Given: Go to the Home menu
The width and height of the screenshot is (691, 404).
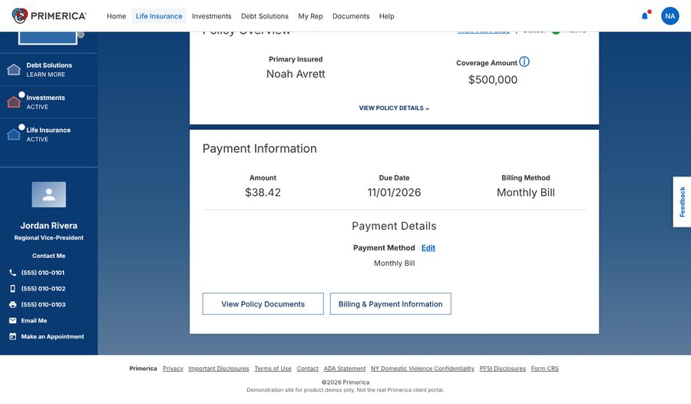Looking at the screenshot, I should pyautogui.click(x=117, y=16).
